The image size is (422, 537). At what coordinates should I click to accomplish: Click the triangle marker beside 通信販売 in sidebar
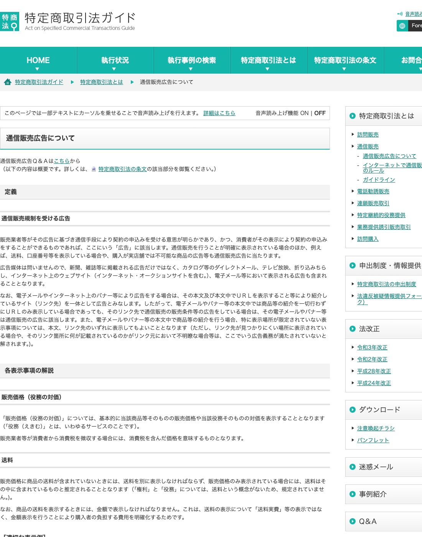[353, 146]
